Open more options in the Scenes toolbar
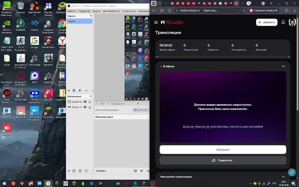This screenshot has width=299, height=187. pyautogui.click(x=92, y=90)
